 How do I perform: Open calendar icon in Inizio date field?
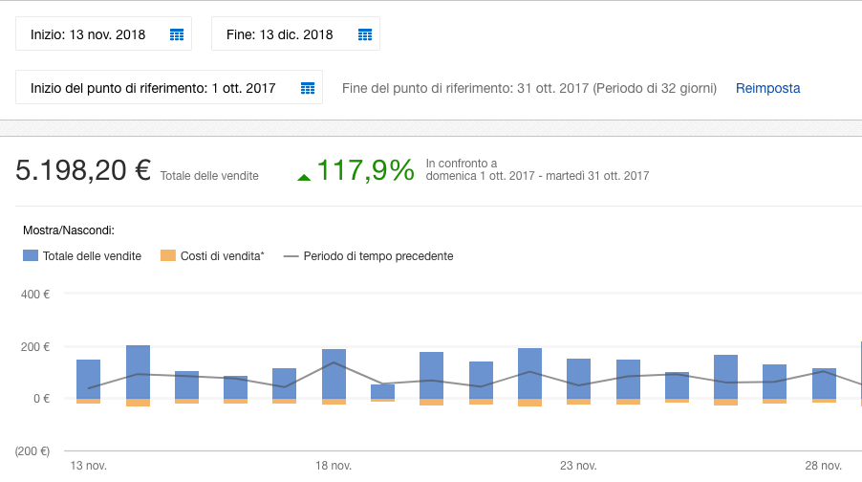(x=177, y=34)
